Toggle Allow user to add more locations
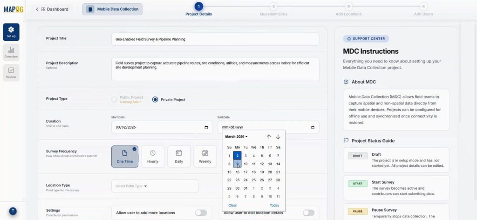 tap(201, 213)
